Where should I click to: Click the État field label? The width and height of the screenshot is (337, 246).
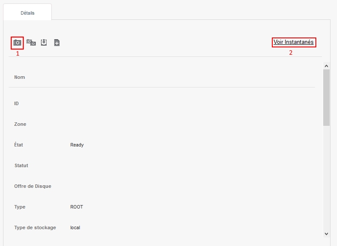click(x=19, y=145)
